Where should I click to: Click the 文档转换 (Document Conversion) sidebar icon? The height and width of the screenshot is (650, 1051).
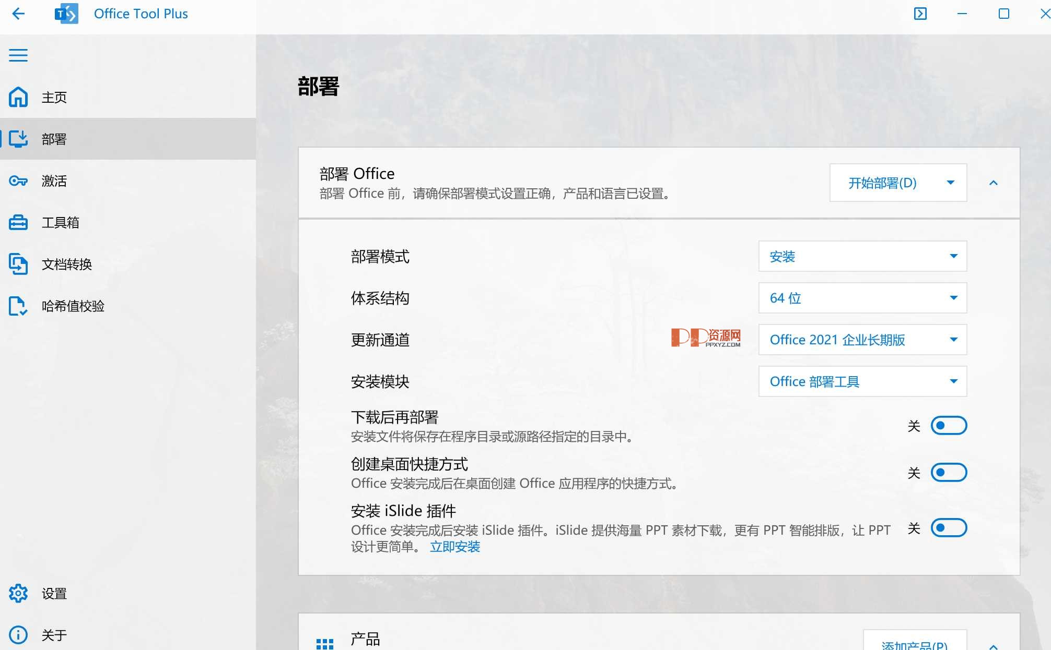click(19, 262)
